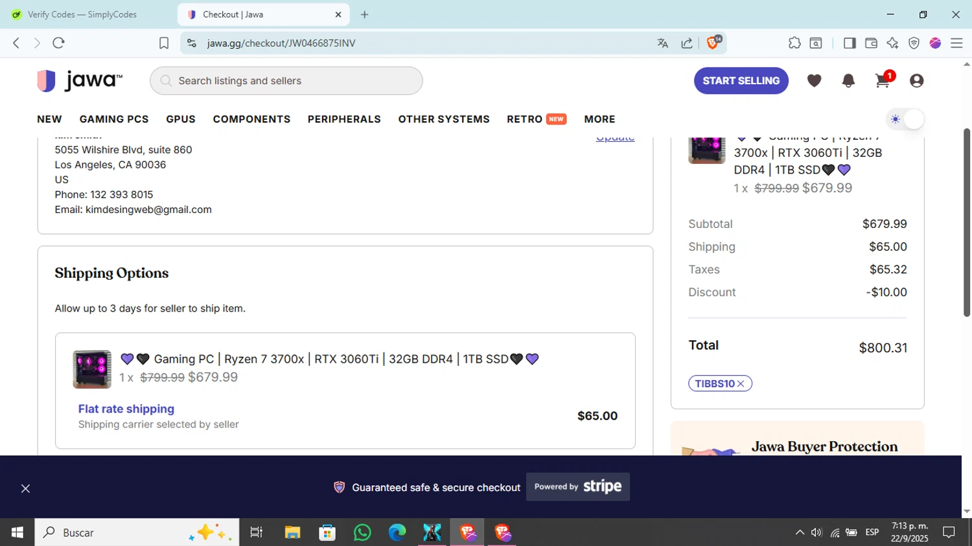
Task: Open Task View on the taskbar
Action: (x=257, y=532)
